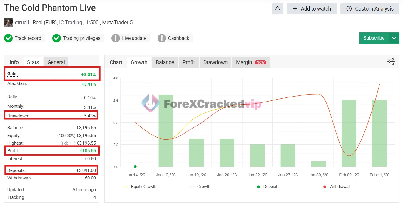The image size is (403, 207).
Task: Click the Feb 02 '26 green bar
Action: pos(349,133)
